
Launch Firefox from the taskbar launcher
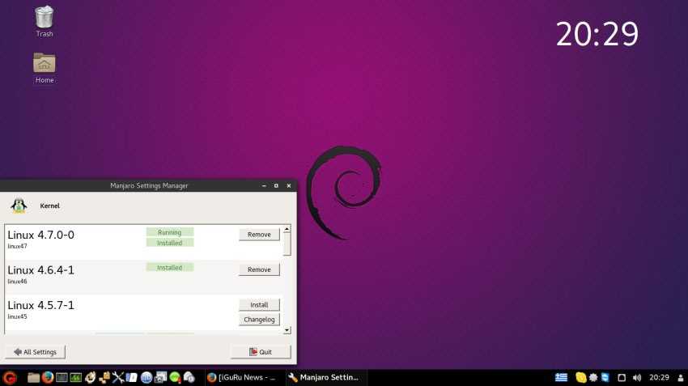tap(48, 377)
